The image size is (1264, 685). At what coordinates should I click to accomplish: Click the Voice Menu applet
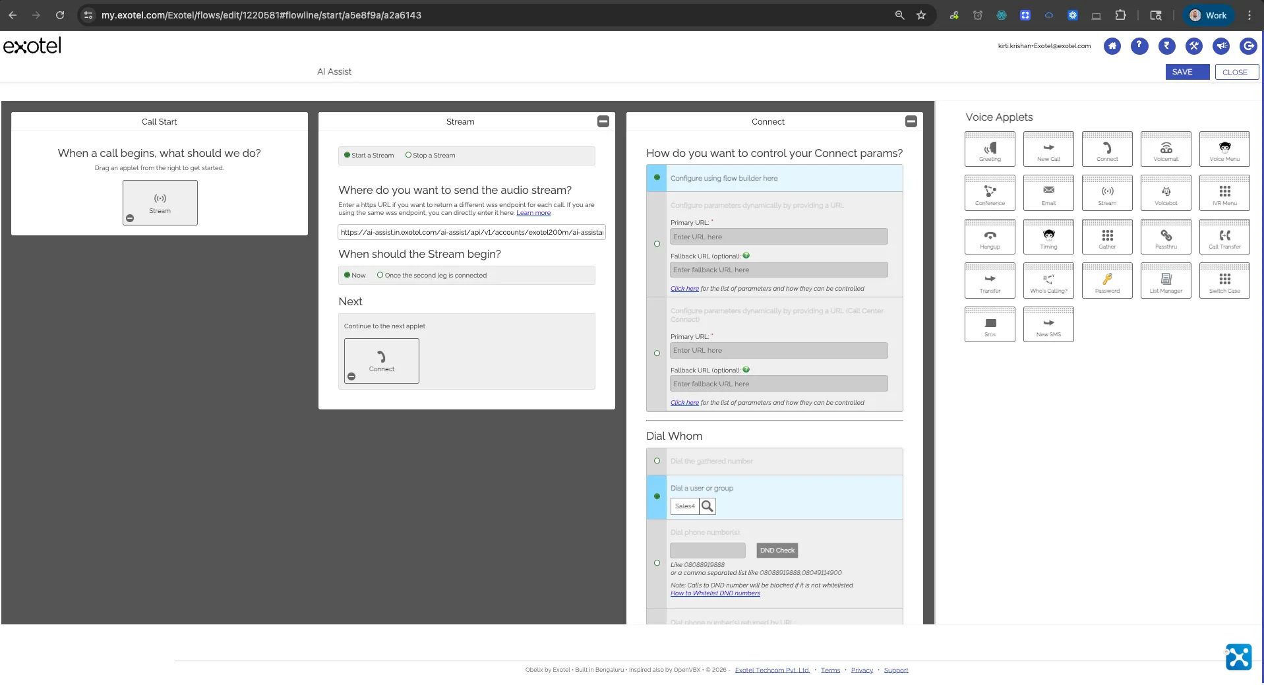point(1224,149)
